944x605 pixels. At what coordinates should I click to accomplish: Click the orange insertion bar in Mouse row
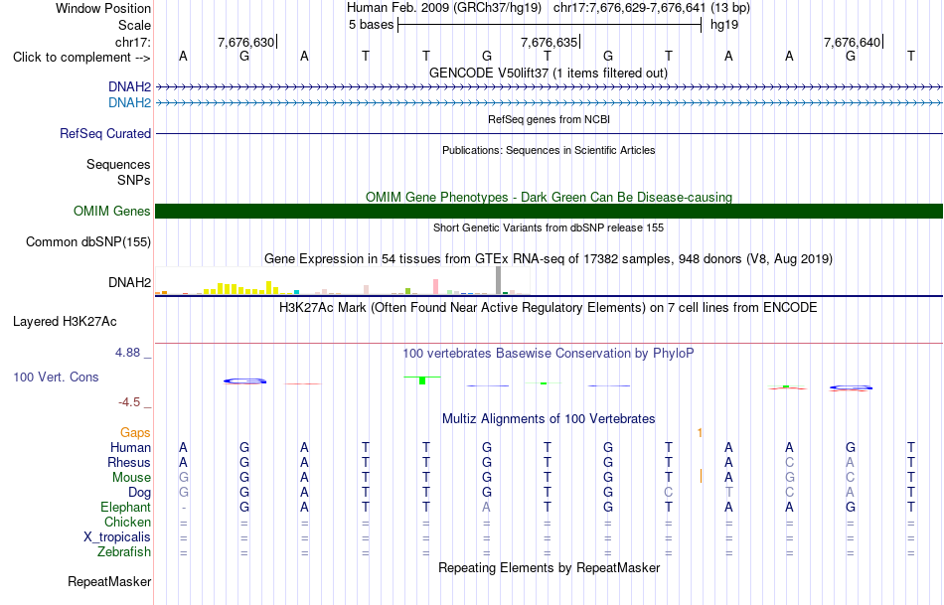701,476
